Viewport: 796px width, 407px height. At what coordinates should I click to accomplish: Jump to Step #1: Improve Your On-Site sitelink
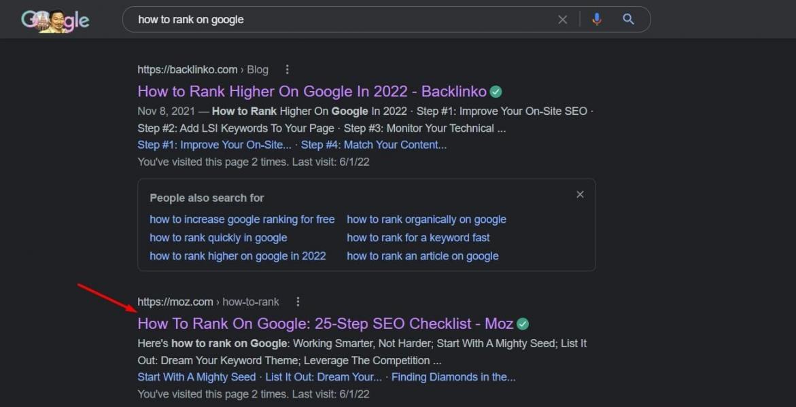click(x=214, y=145)
